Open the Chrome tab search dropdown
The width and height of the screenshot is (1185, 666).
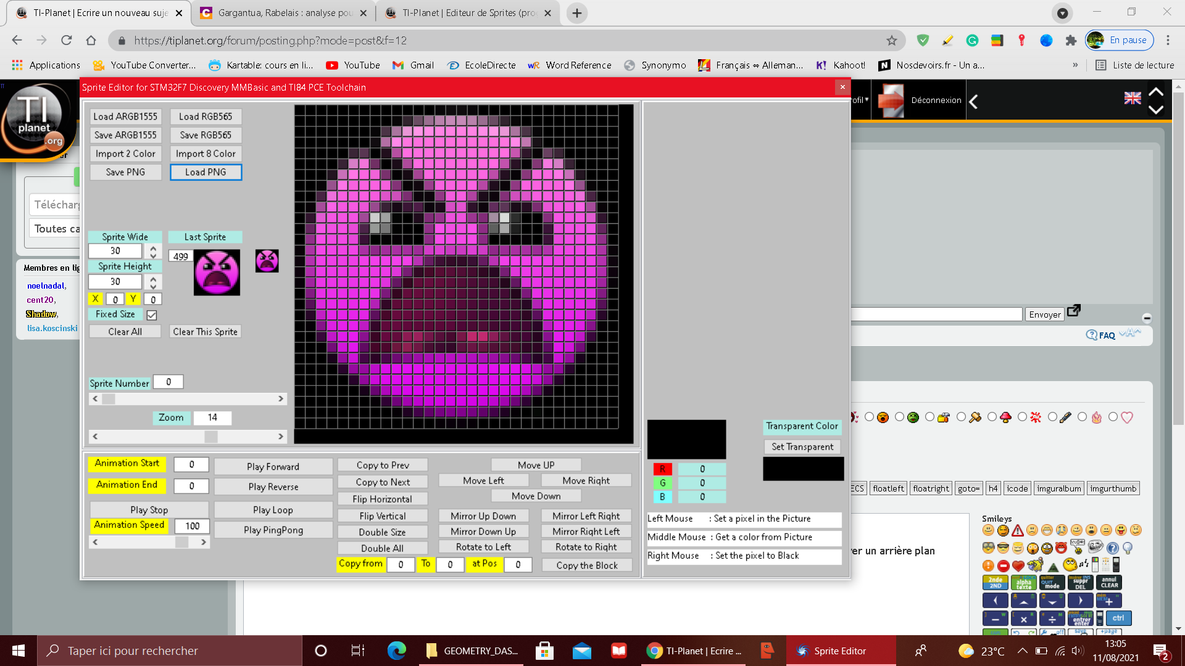(x=1062, y=13)
